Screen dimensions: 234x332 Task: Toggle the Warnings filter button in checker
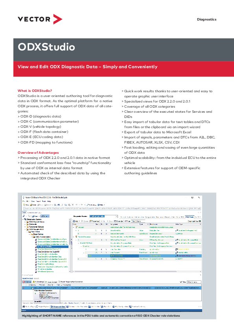click(x=38, y=282)
